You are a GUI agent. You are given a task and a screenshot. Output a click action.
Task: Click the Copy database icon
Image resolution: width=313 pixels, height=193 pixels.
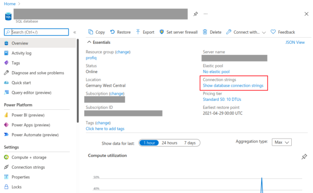[x=91, y=32]
